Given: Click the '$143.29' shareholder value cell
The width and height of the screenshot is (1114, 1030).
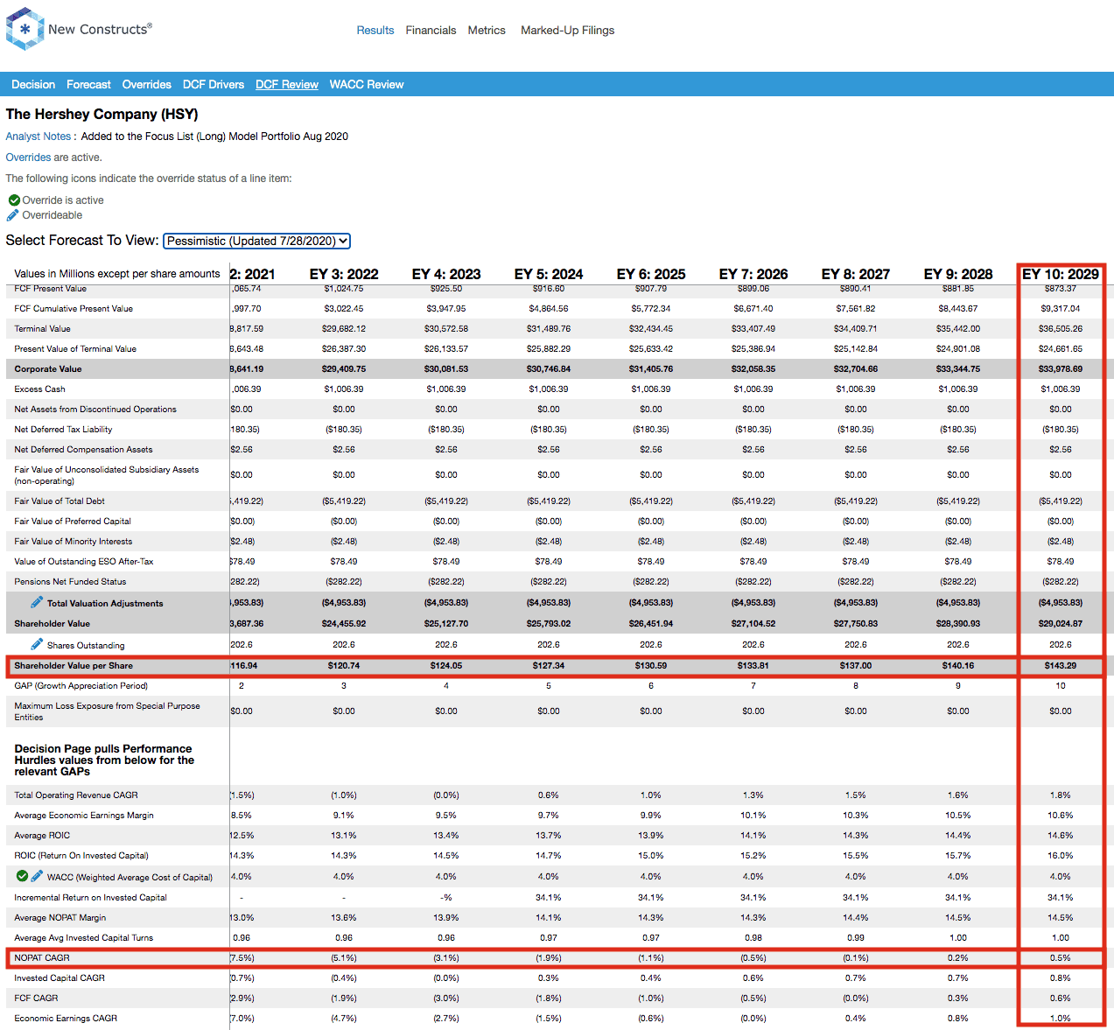Looking at the screenshot, I should pos(1061,666).
